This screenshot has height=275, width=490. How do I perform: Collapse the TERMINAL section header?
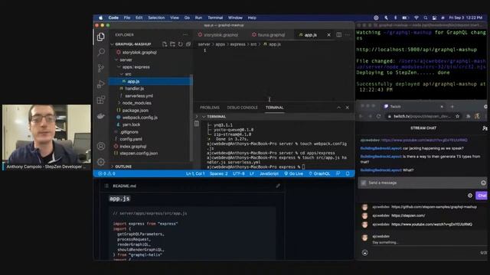216,117
